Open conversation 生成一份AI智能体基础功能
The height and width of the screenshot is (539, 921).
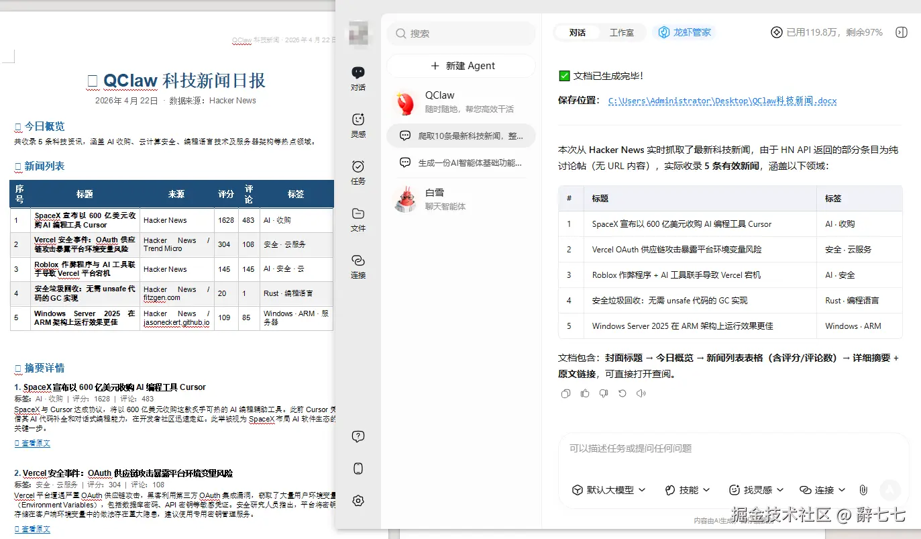[462, 162]
